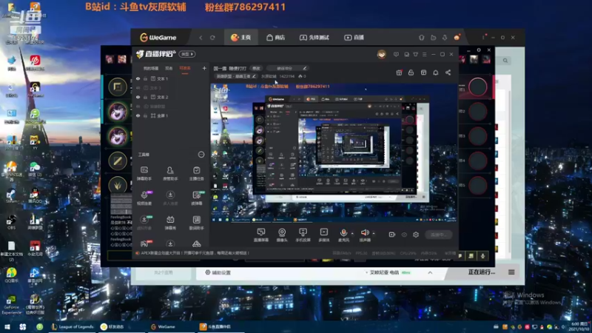592x333 pixels.
Task: Open the OBS desktop shortcut
Action: (11, 222)
